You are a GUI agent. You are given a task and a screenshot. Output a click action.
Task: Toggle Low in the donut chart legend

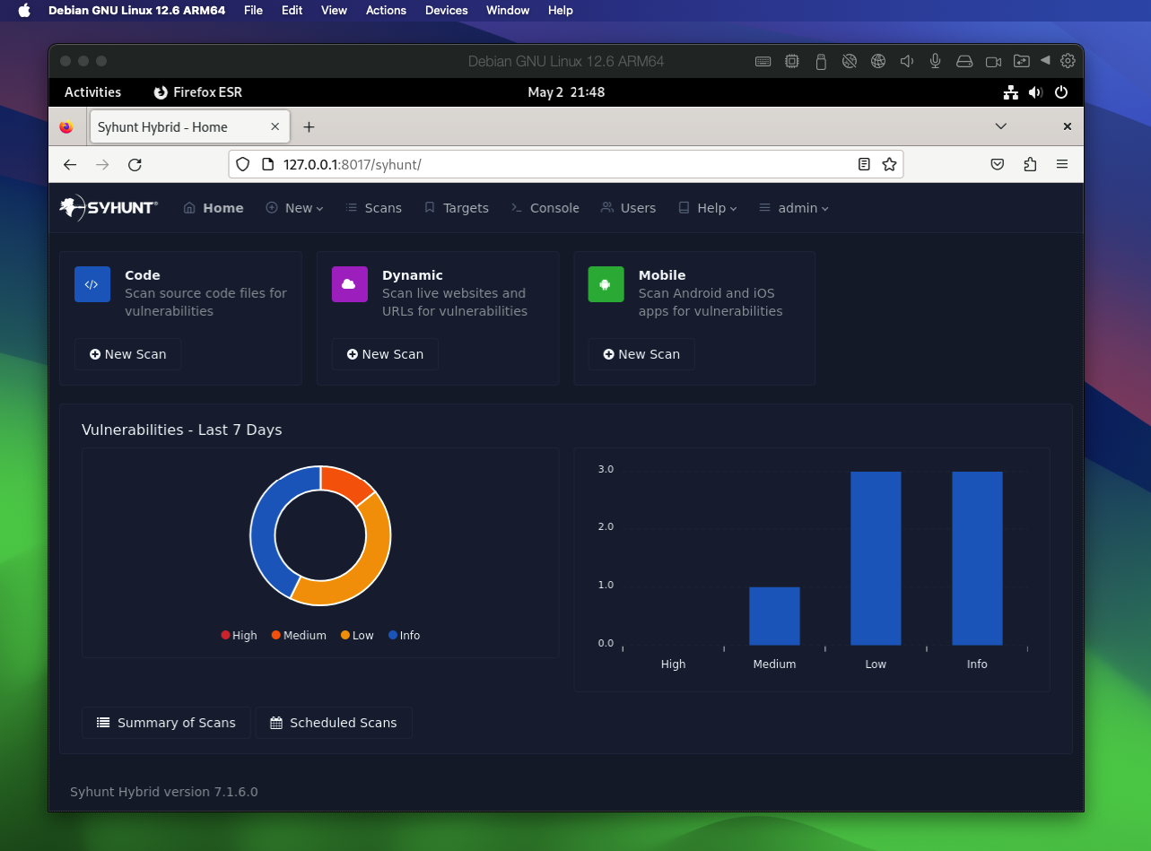click(x=357, y=636)
